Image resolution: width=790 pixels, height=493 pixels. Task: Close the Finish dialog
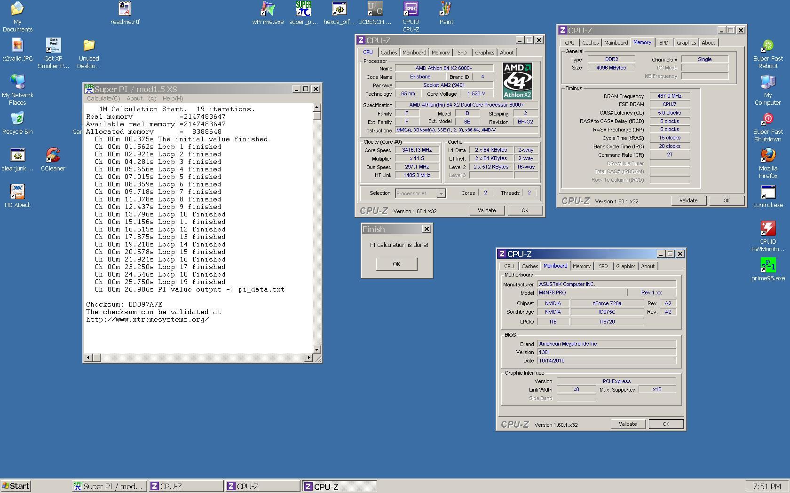(427, 229)
